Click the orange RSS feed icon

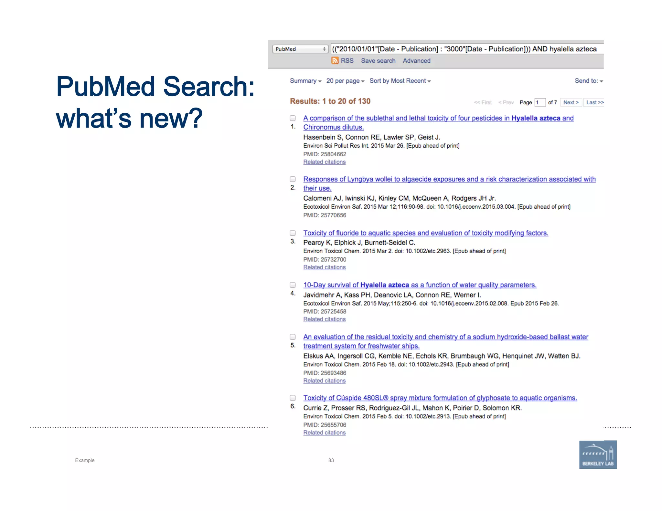[335, 60]
